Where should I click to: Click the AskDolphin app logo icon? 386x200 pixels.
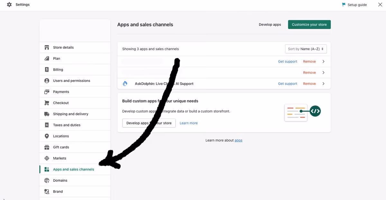pos(125,84)
